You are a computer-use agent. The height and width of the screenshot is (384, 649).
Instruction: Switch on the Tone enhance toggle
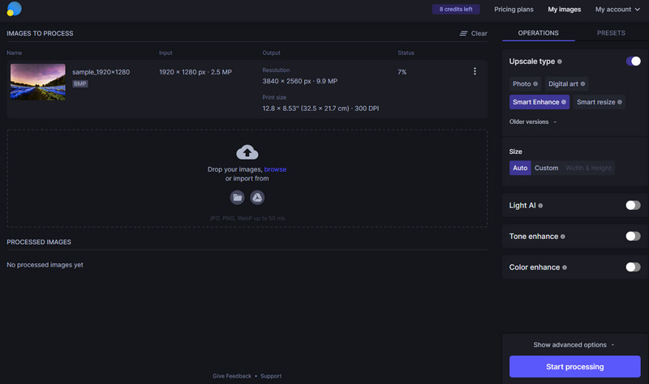tap(633, 237)
